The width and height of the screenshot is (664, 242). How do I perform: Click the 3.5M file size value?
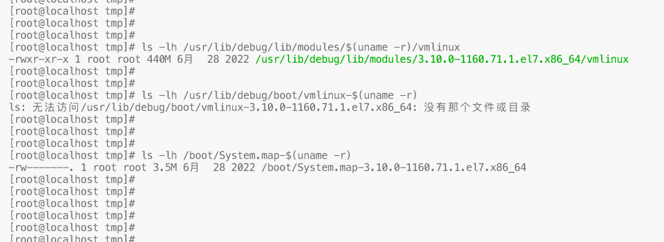click(x=165, y=168)
